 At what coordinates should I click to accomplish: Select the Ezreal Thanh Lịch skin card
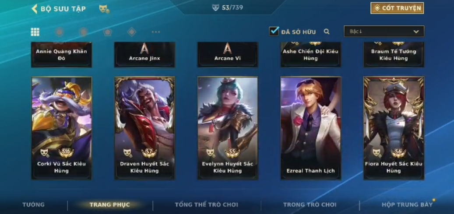point(311,128)
